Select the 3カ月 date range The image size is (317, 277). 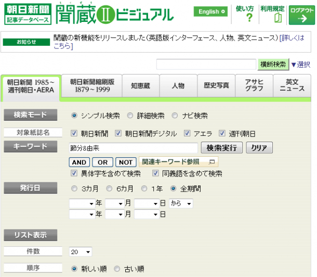pyautogui.click(x=74, y=188)
